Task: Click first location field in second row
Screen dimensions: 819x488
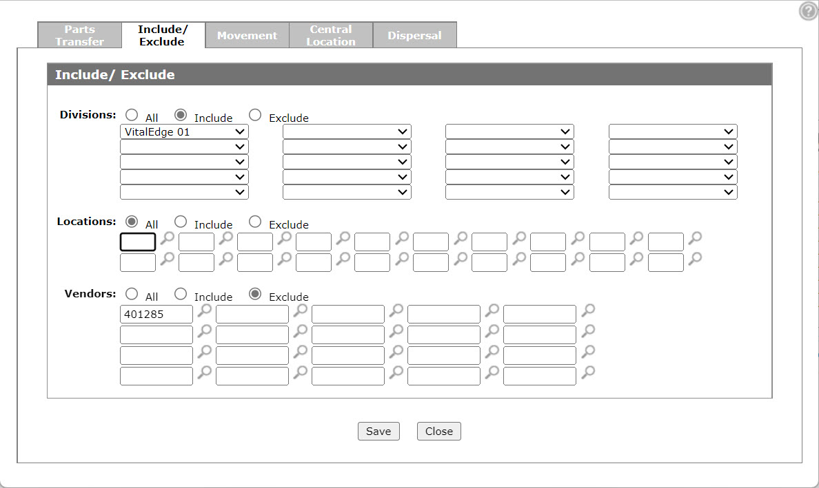Action: 138,262
